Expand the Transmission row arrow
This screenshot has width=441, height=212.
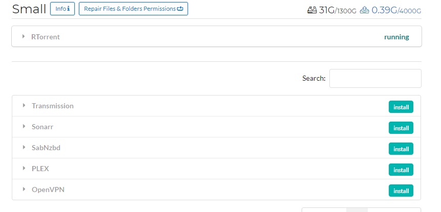pos(24,105)
